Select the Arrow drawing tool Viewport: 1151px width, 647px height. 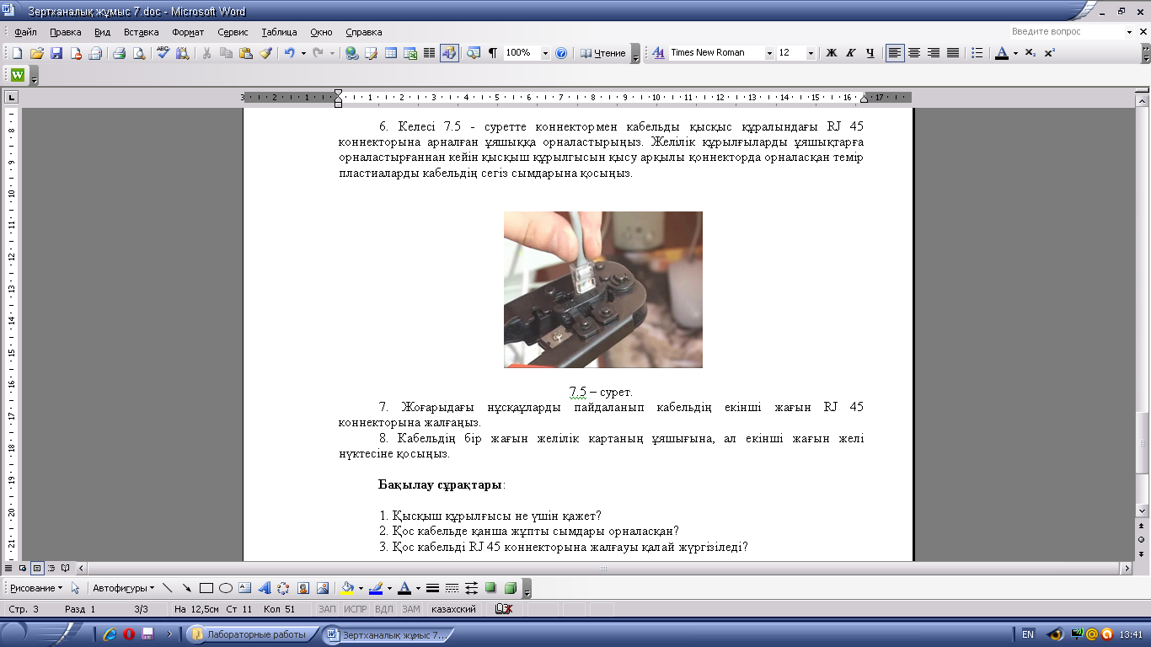(186, 588)
